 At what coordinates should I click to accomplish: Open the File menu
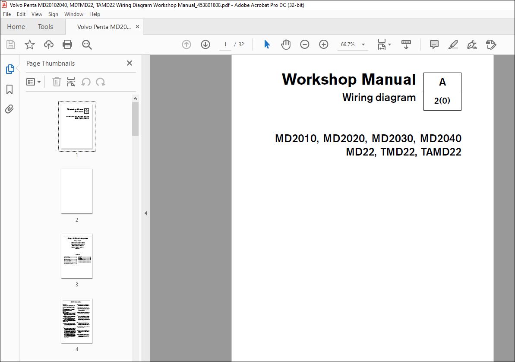(7, 14)
